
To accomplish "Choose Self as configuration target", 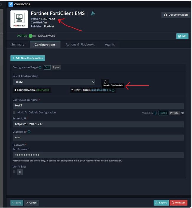I will pyautogui.click(x=47, y=67).
